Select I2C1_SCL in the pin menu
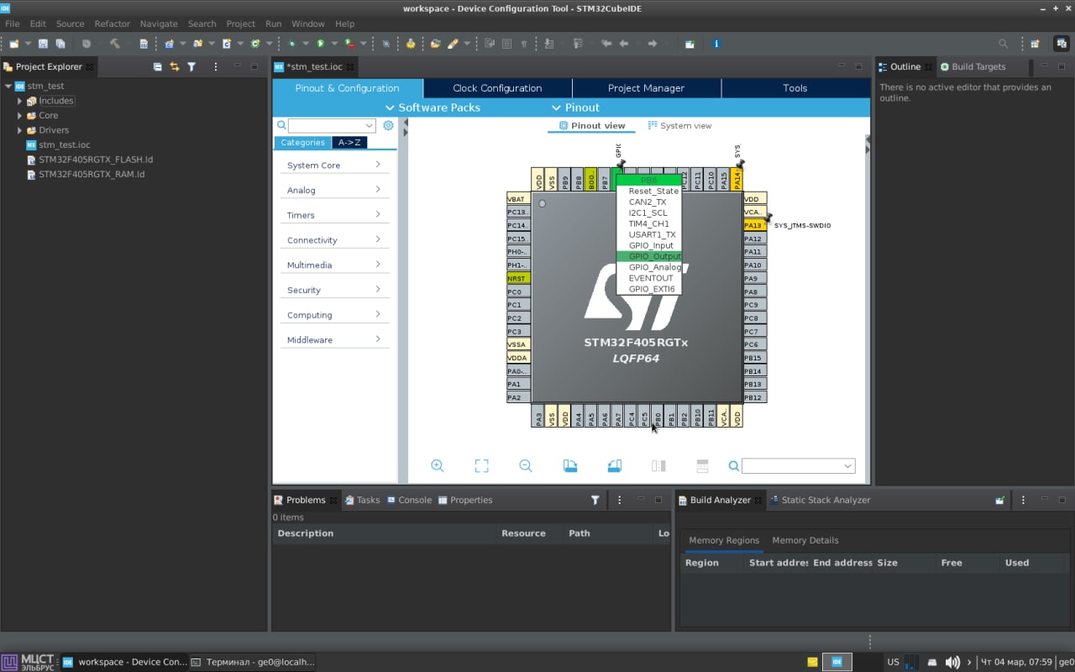The image size is (1075, 672). point(649,213)
